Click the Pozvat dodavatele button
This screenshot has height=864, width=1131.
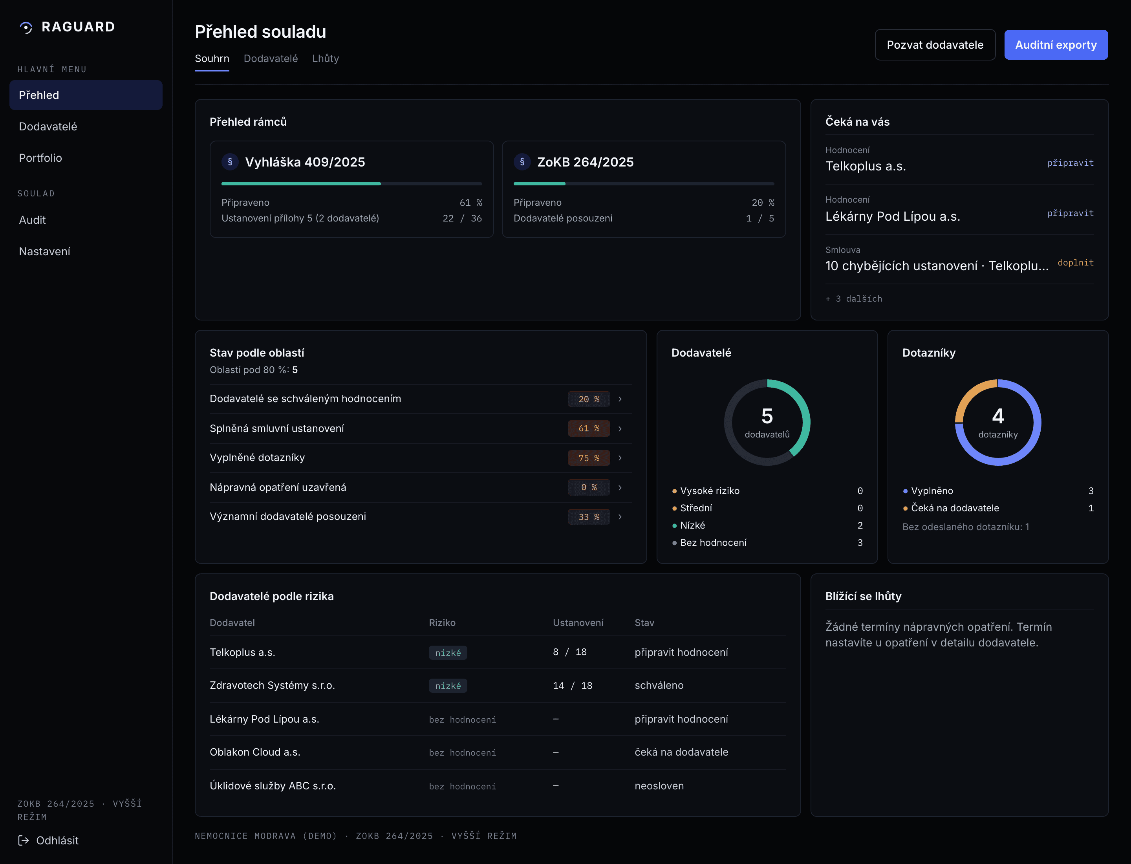[x=935, y=45]
